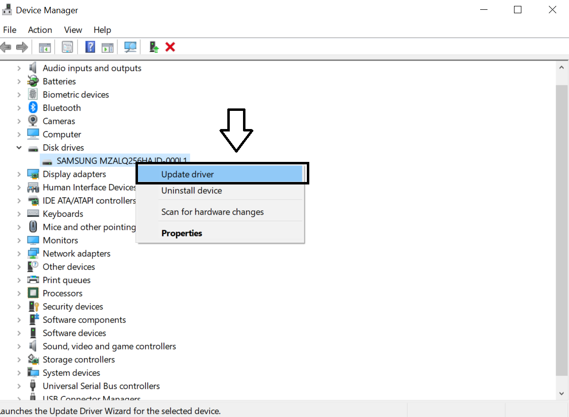Open Properties from the context menu
The image size is (569, 417).
pos(182,233)
